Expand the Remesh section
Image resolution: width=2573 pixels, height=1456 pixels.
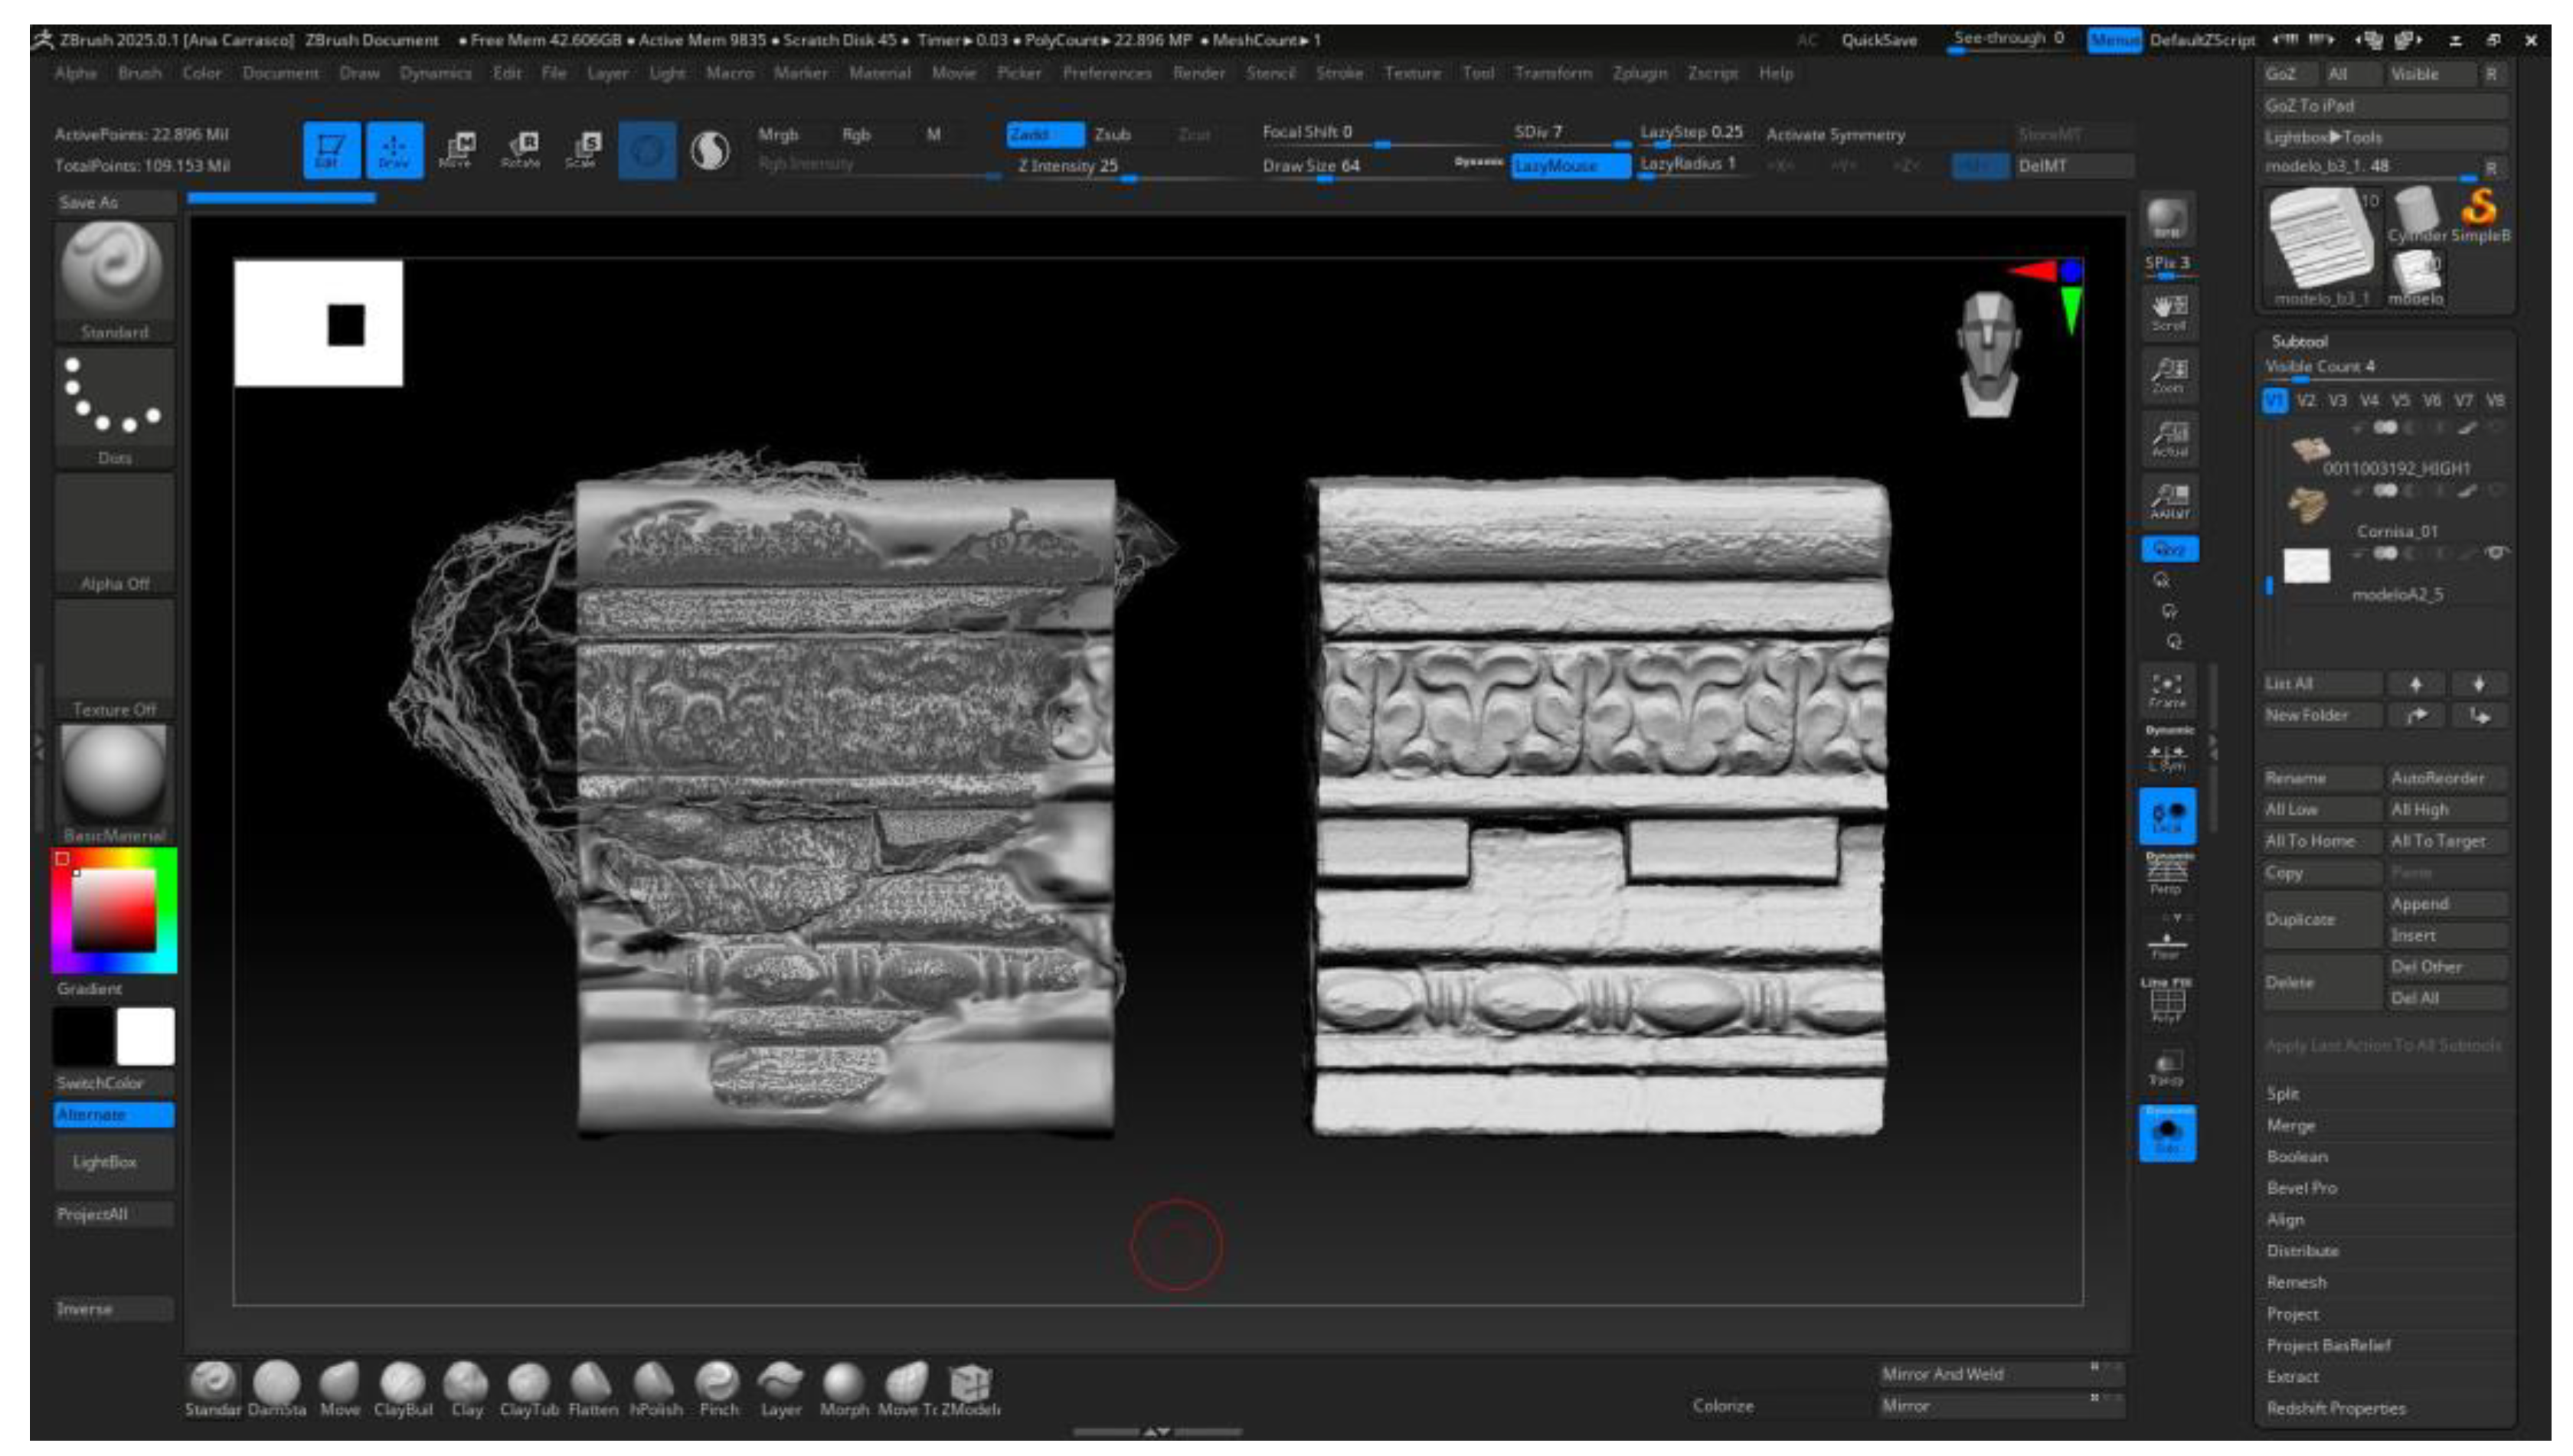click(x=2296, y=1282)
